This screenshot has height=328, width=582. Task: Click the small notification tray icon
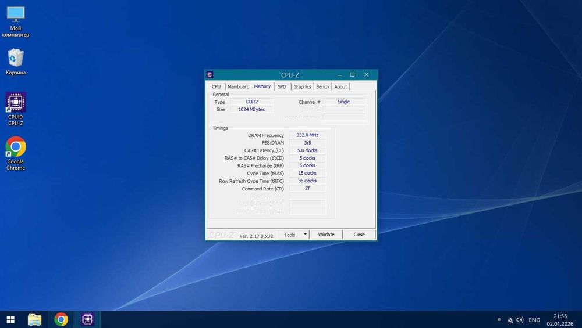(x=499, y=320)
